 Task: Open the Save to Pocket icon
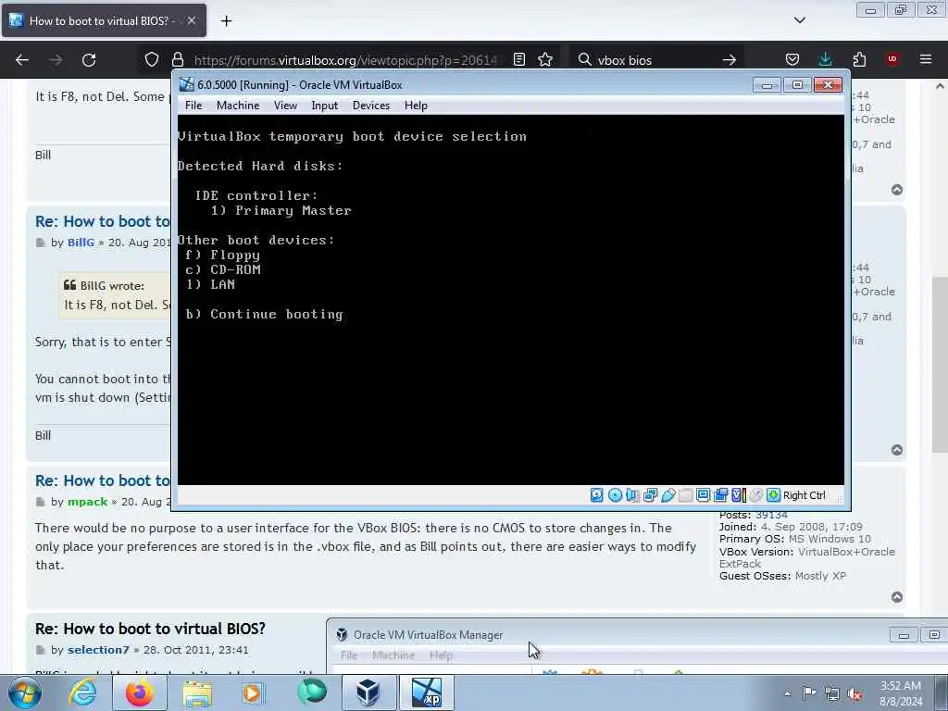[792, 59]
